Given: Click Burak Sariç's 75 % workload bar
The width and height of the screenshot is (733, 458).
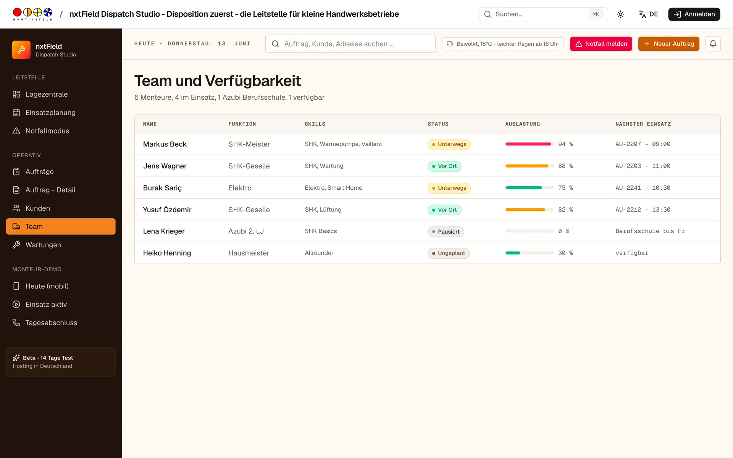Looking at the screenshot, I should point(530,188).
